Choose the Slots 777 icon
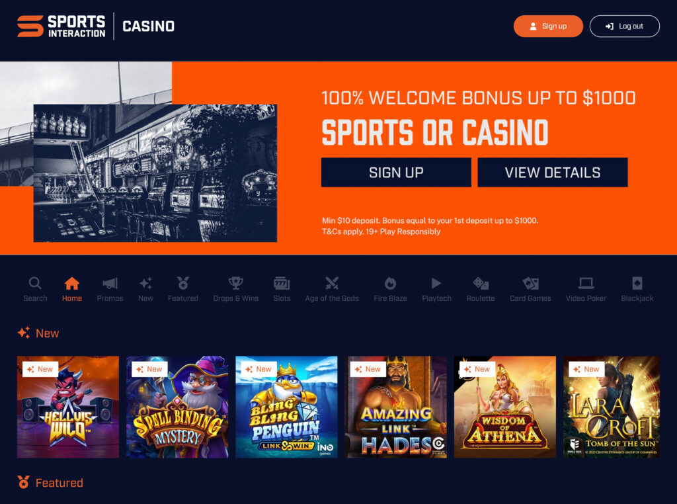Image resolution: width=677 pixels, height=504 pixels. (282, 283)
